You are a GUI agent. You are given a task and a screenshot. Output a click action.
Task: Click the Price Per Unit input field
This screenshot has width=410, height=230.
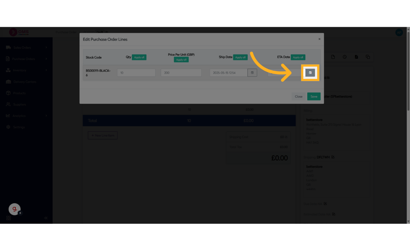(x=181, y=73)
